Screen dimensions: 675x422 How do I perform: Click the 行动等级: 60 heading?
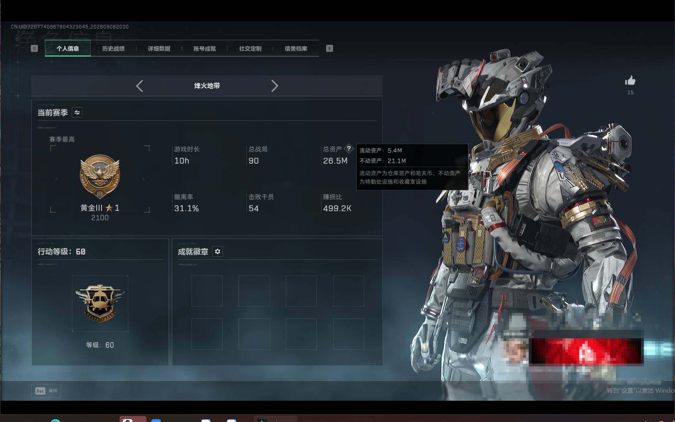(x=61, y=251)
